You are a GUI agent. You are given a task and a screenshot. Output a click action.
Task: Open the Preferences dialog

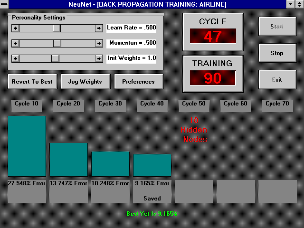139,81
